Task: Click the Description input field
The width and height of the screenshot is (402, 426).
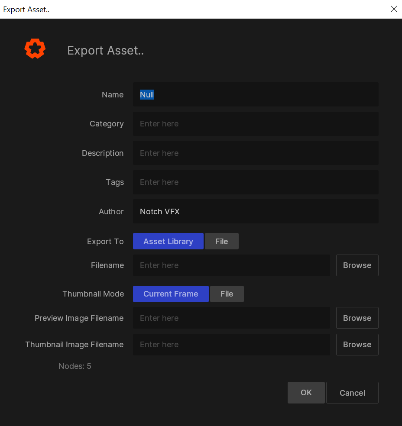Action: [x=256, y=152]
